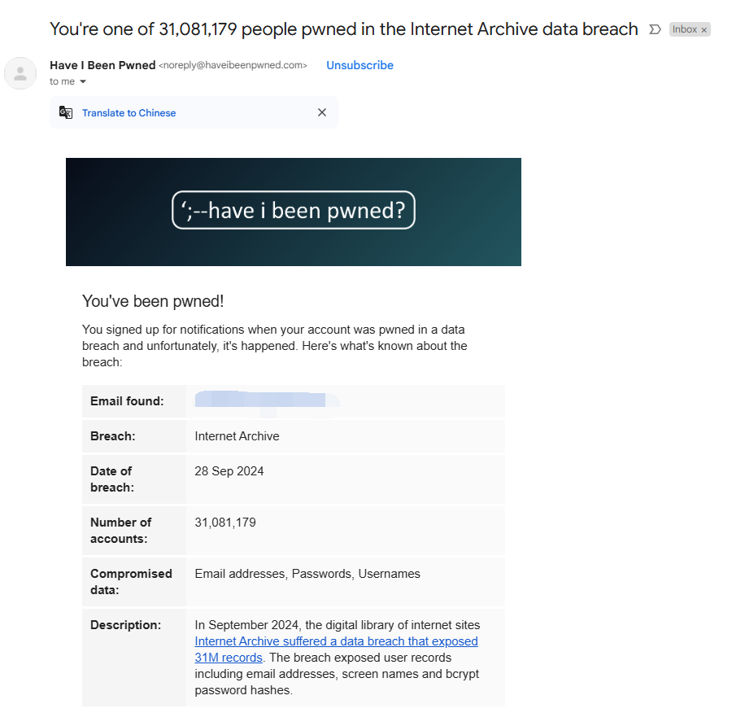Screen dimensions: 732x726
Task: Click the translate icon in translation bar
Action: click(x=66, y=113)
